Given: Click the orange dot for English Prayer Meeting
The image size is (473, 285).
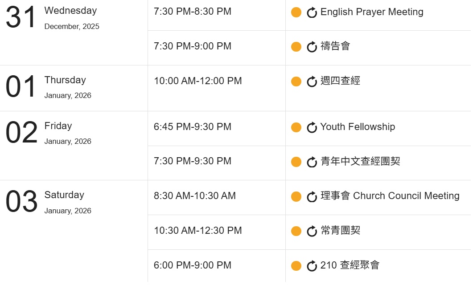Looking at the screenshot, I should [296, 12].
